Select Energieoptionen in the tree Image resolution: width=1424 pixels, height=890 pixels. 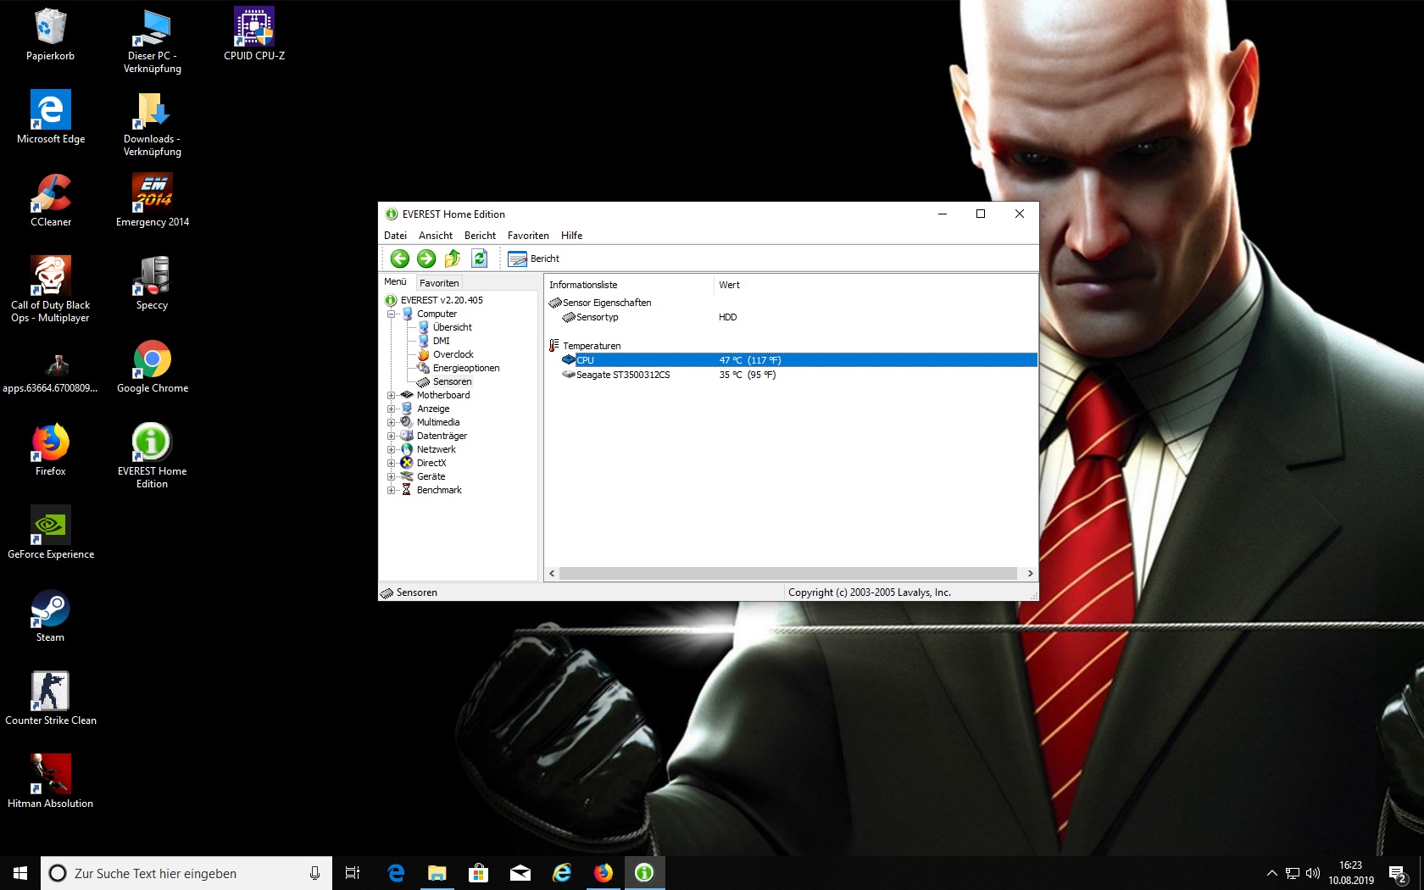(x=466, y=368)
